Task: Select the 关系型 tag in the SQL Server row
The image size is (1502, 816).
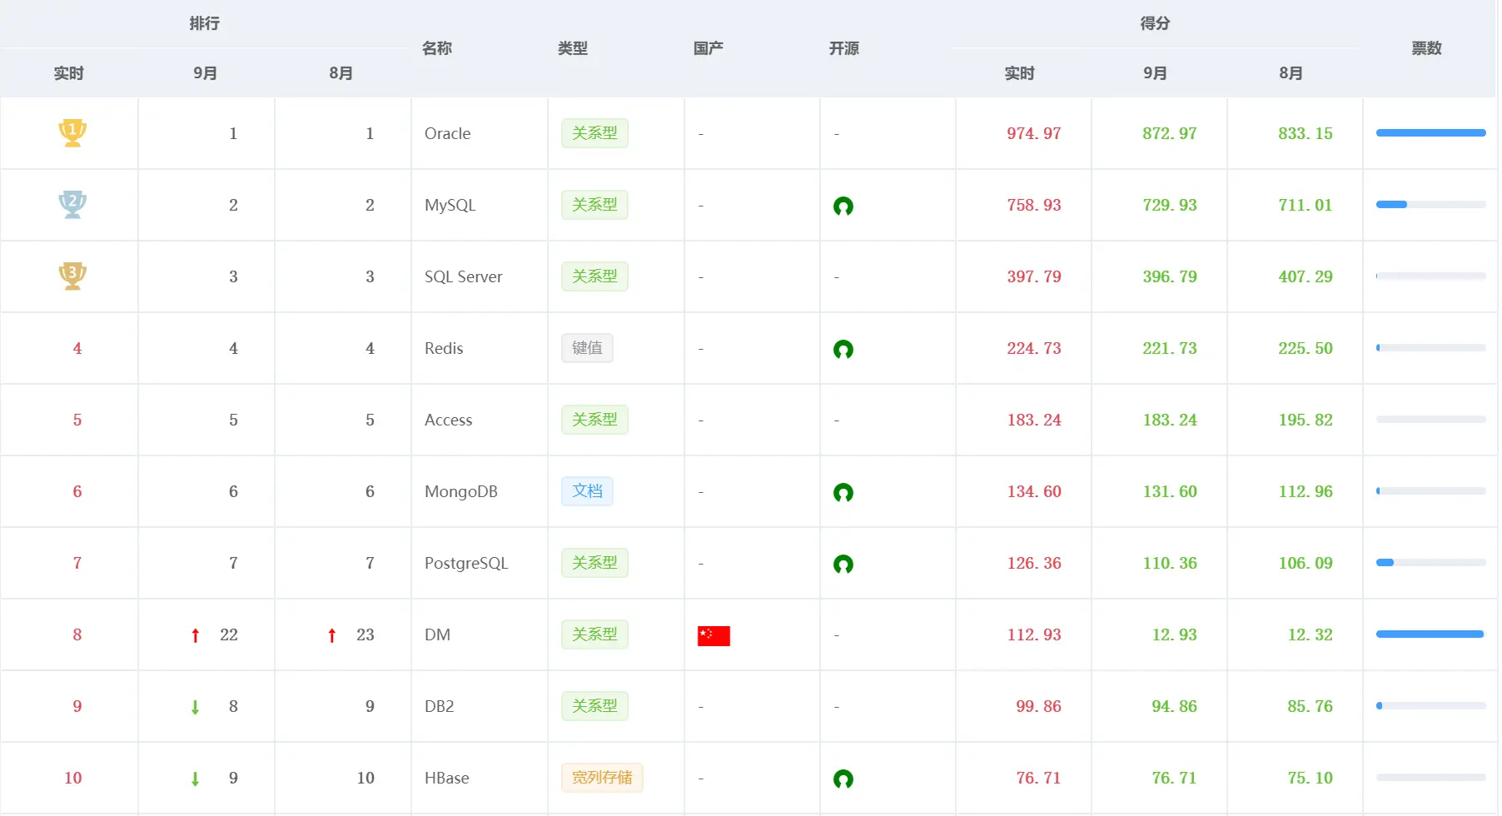Action: (594, 276)
